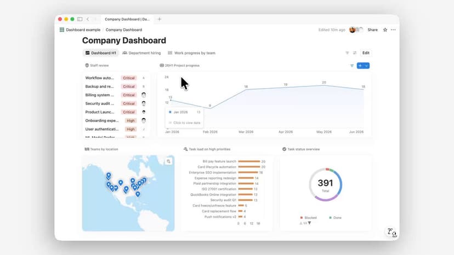454x255 pixels.
Task: Open a new tab with plus icon
Action: click(159, 19)
